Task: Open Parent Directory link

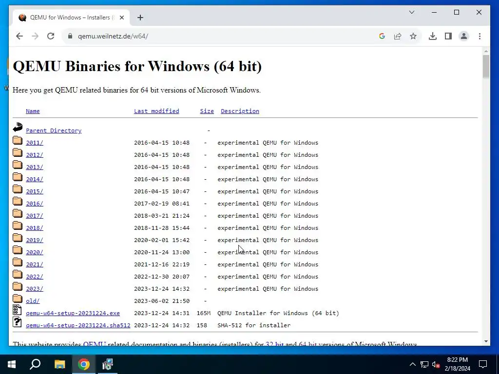Action: click(54, 131)
